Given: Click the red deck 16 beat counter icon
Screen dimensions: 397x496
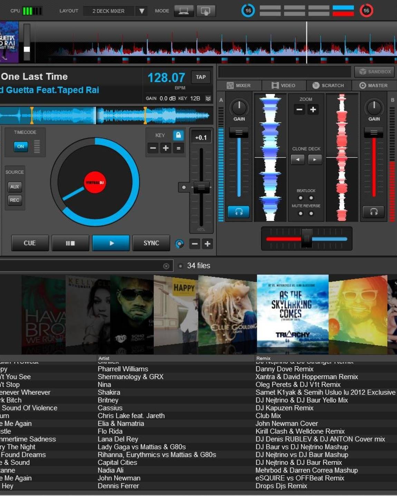Looking at the screenshot, I should (x=366, y=11).
